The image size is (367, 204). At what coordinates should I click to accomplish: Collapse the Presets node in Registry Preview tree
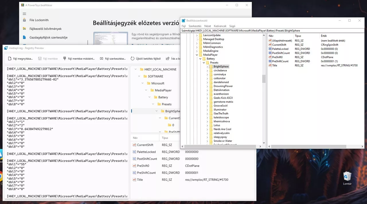point(153,104)
